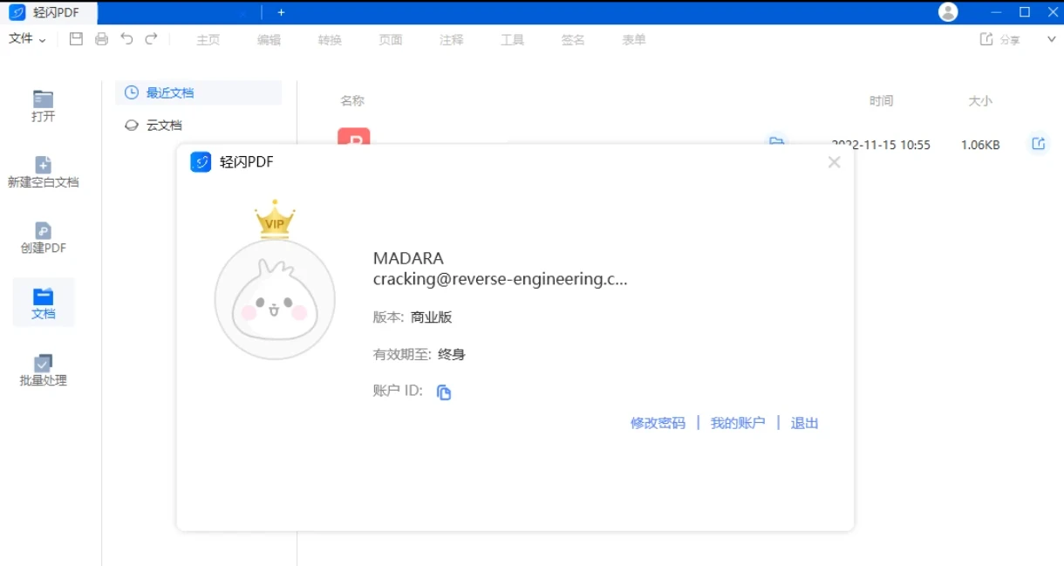Open the 我的账户 link
1064x566 pixels.
(738, 423)
